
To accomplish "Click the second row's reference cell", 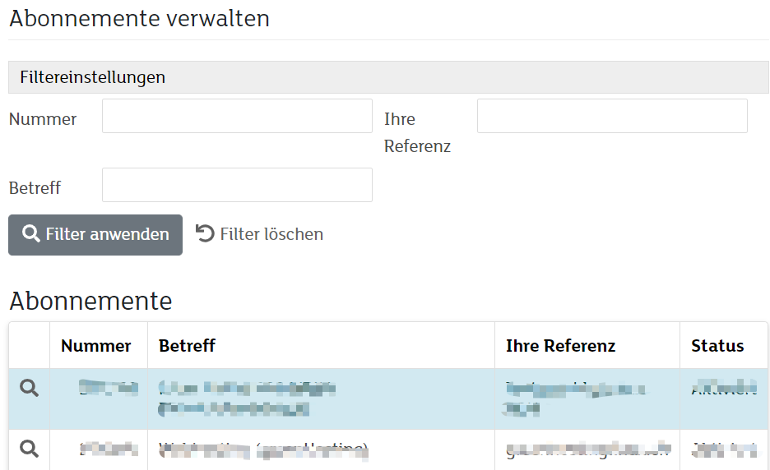I will (588, 449).
